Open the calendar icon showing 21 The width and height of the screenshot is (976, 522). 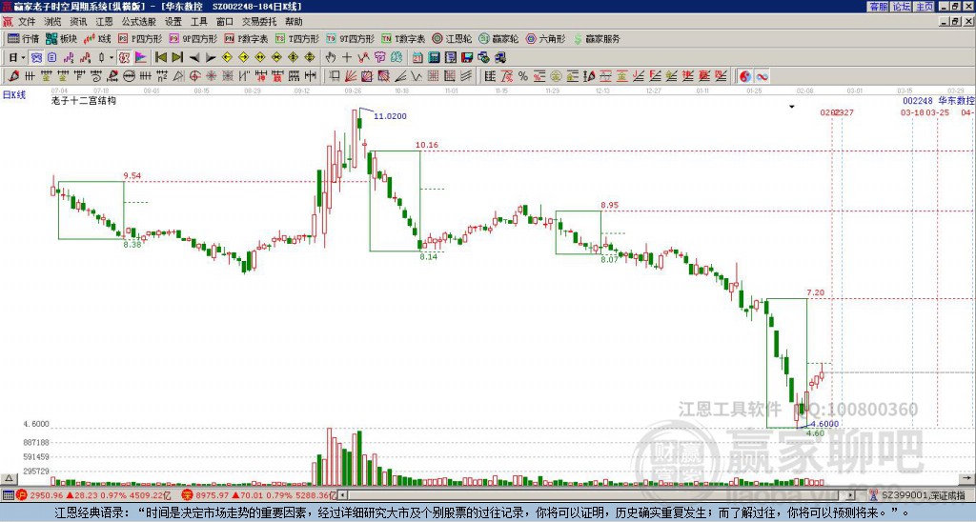[417, 57]
